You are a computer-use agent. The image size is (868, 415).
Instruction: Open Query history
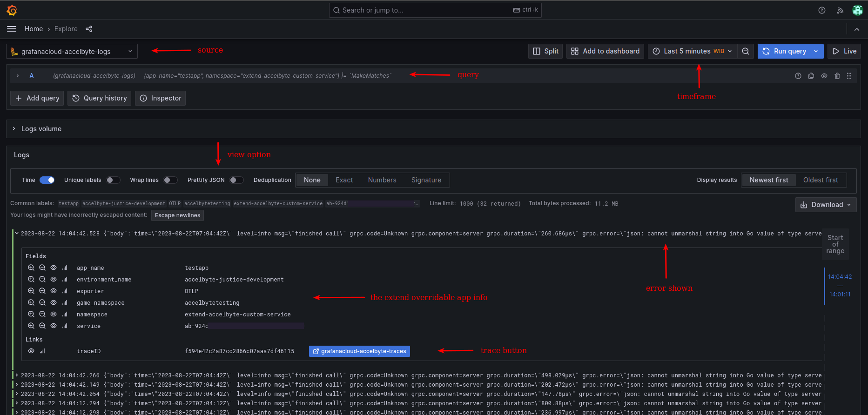[x=100, y=98]
